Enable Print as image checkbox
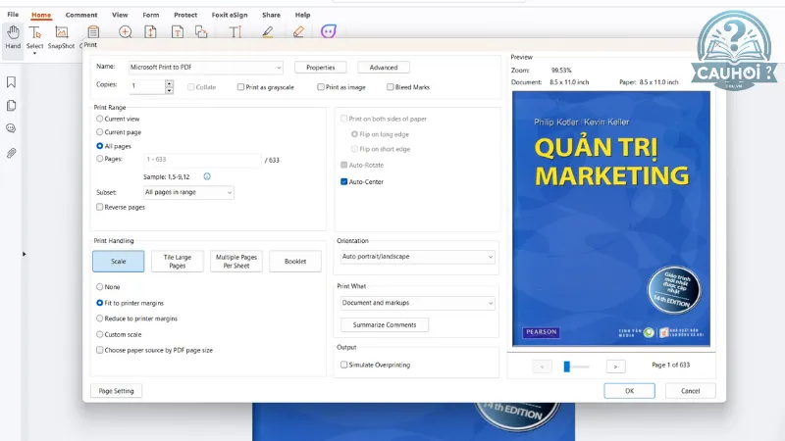The width and height of the screenshot is (785, 441). point(321,87)
